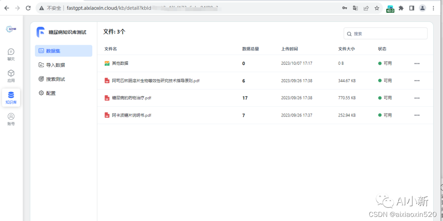Click the PDF icon of 阿卡波糖片说明书.pdf
443x221 pixels.
[x=107, y=115]
